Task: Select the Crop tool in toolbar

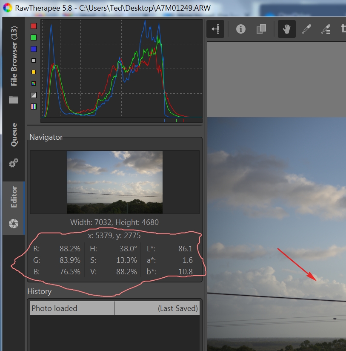Action: coord(343,29)
